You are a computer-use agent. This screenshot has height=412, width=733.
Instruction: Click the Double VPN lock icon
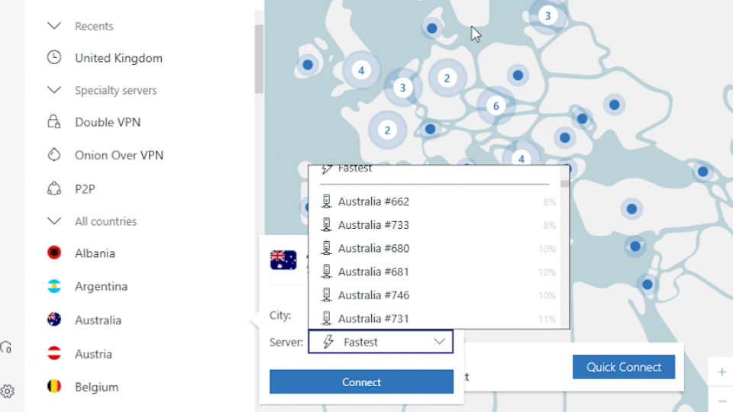(54, 121)
